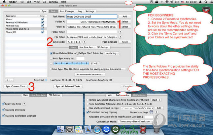Open the Wi-Fi status menu
This screenshot has height=135, width=213.
[167, 2]
